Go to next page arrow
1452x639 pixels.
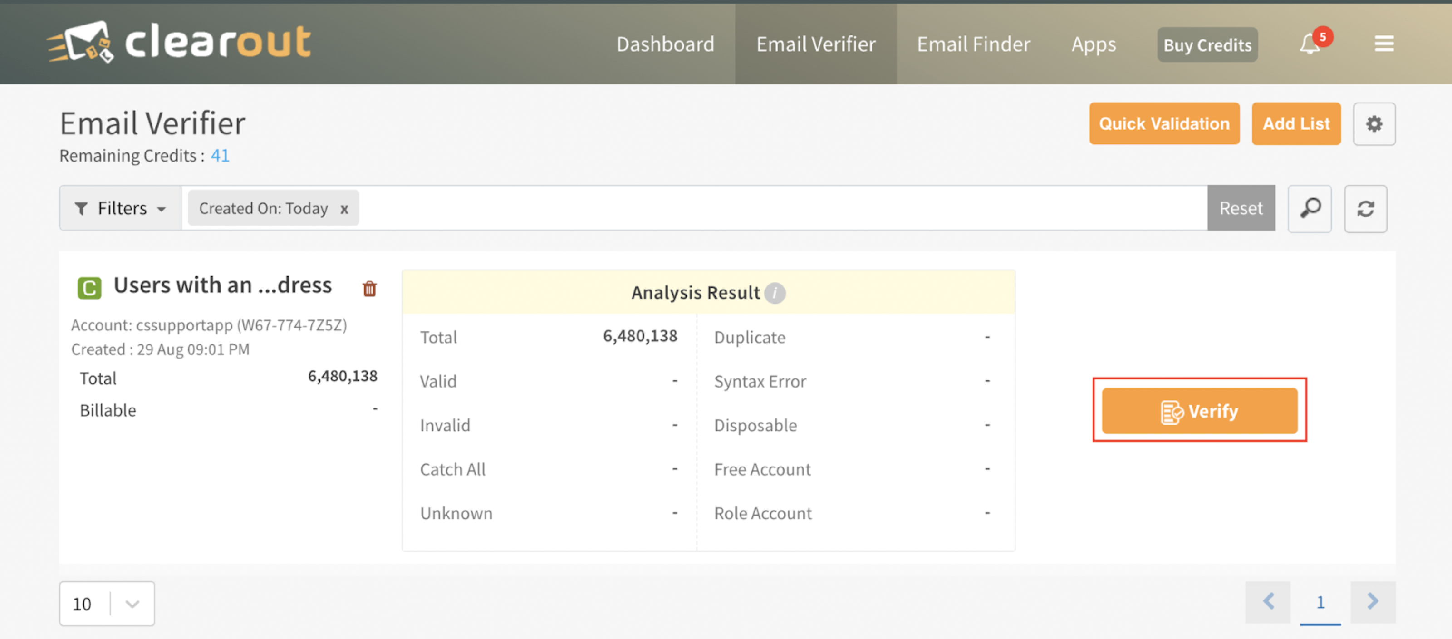click(x=1373, y=601)
